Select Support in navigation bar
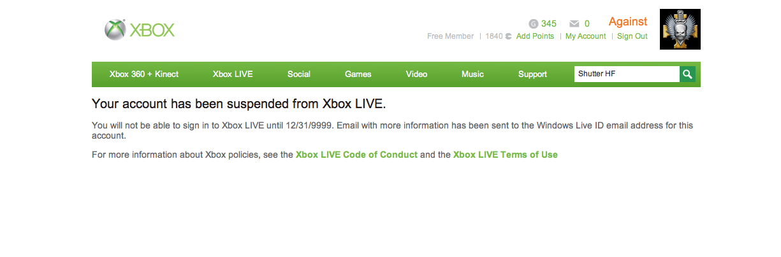The image size is (781, 257). [532, 74]
